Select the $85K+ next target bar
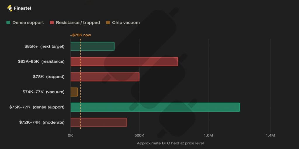299x149 pixels. [x=93, y=46]
